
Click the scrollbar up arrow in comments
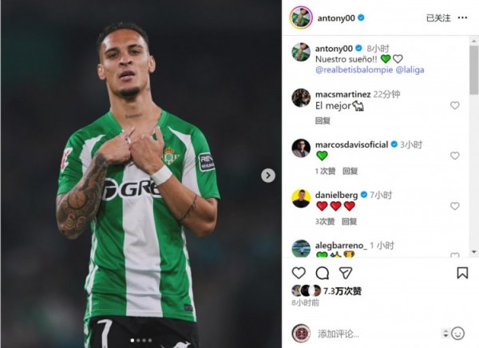[x=473, y=41]
